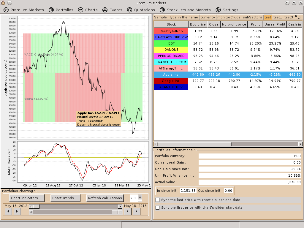Click the MACD Cross Zero (4.07 %) chart label
304x228 pixels.
click(43, 55)
